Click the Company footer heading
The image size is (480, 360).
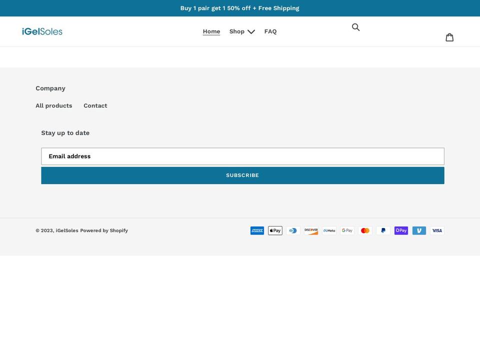click(x=50, y=88)
